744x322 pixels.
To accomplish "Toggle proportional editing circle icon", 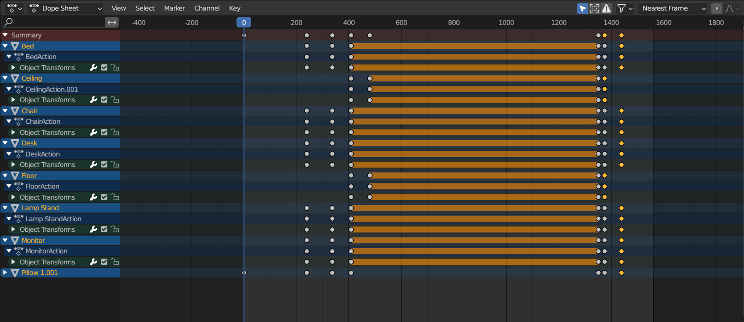I will point(717,8).
